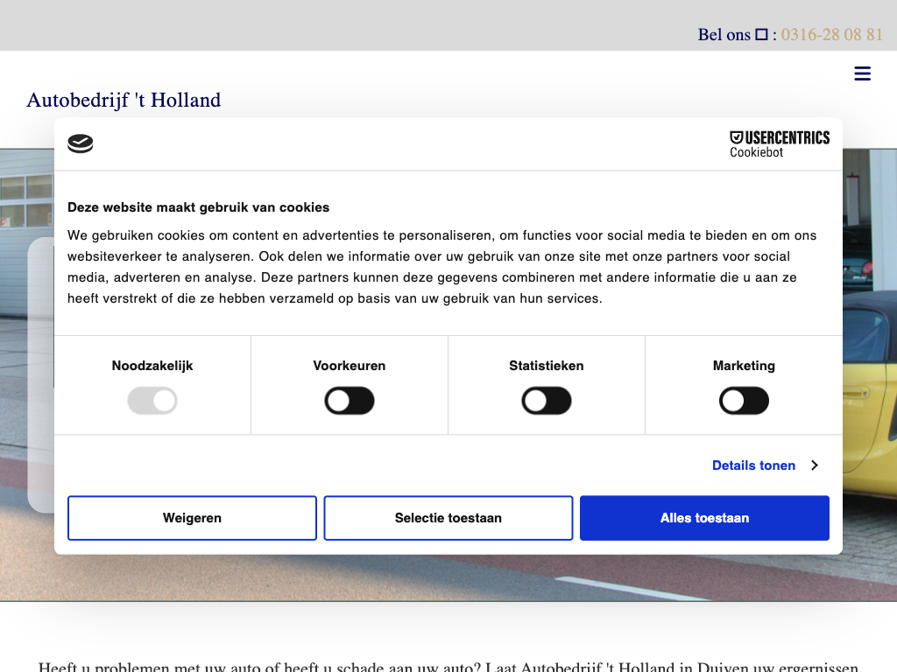Click Selectie toestaan button

point(448,518)
